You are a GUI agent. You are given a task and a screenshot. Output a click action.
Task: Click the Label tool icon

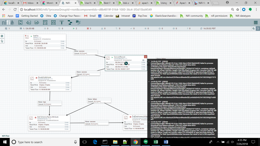click(x=78, y=23)
